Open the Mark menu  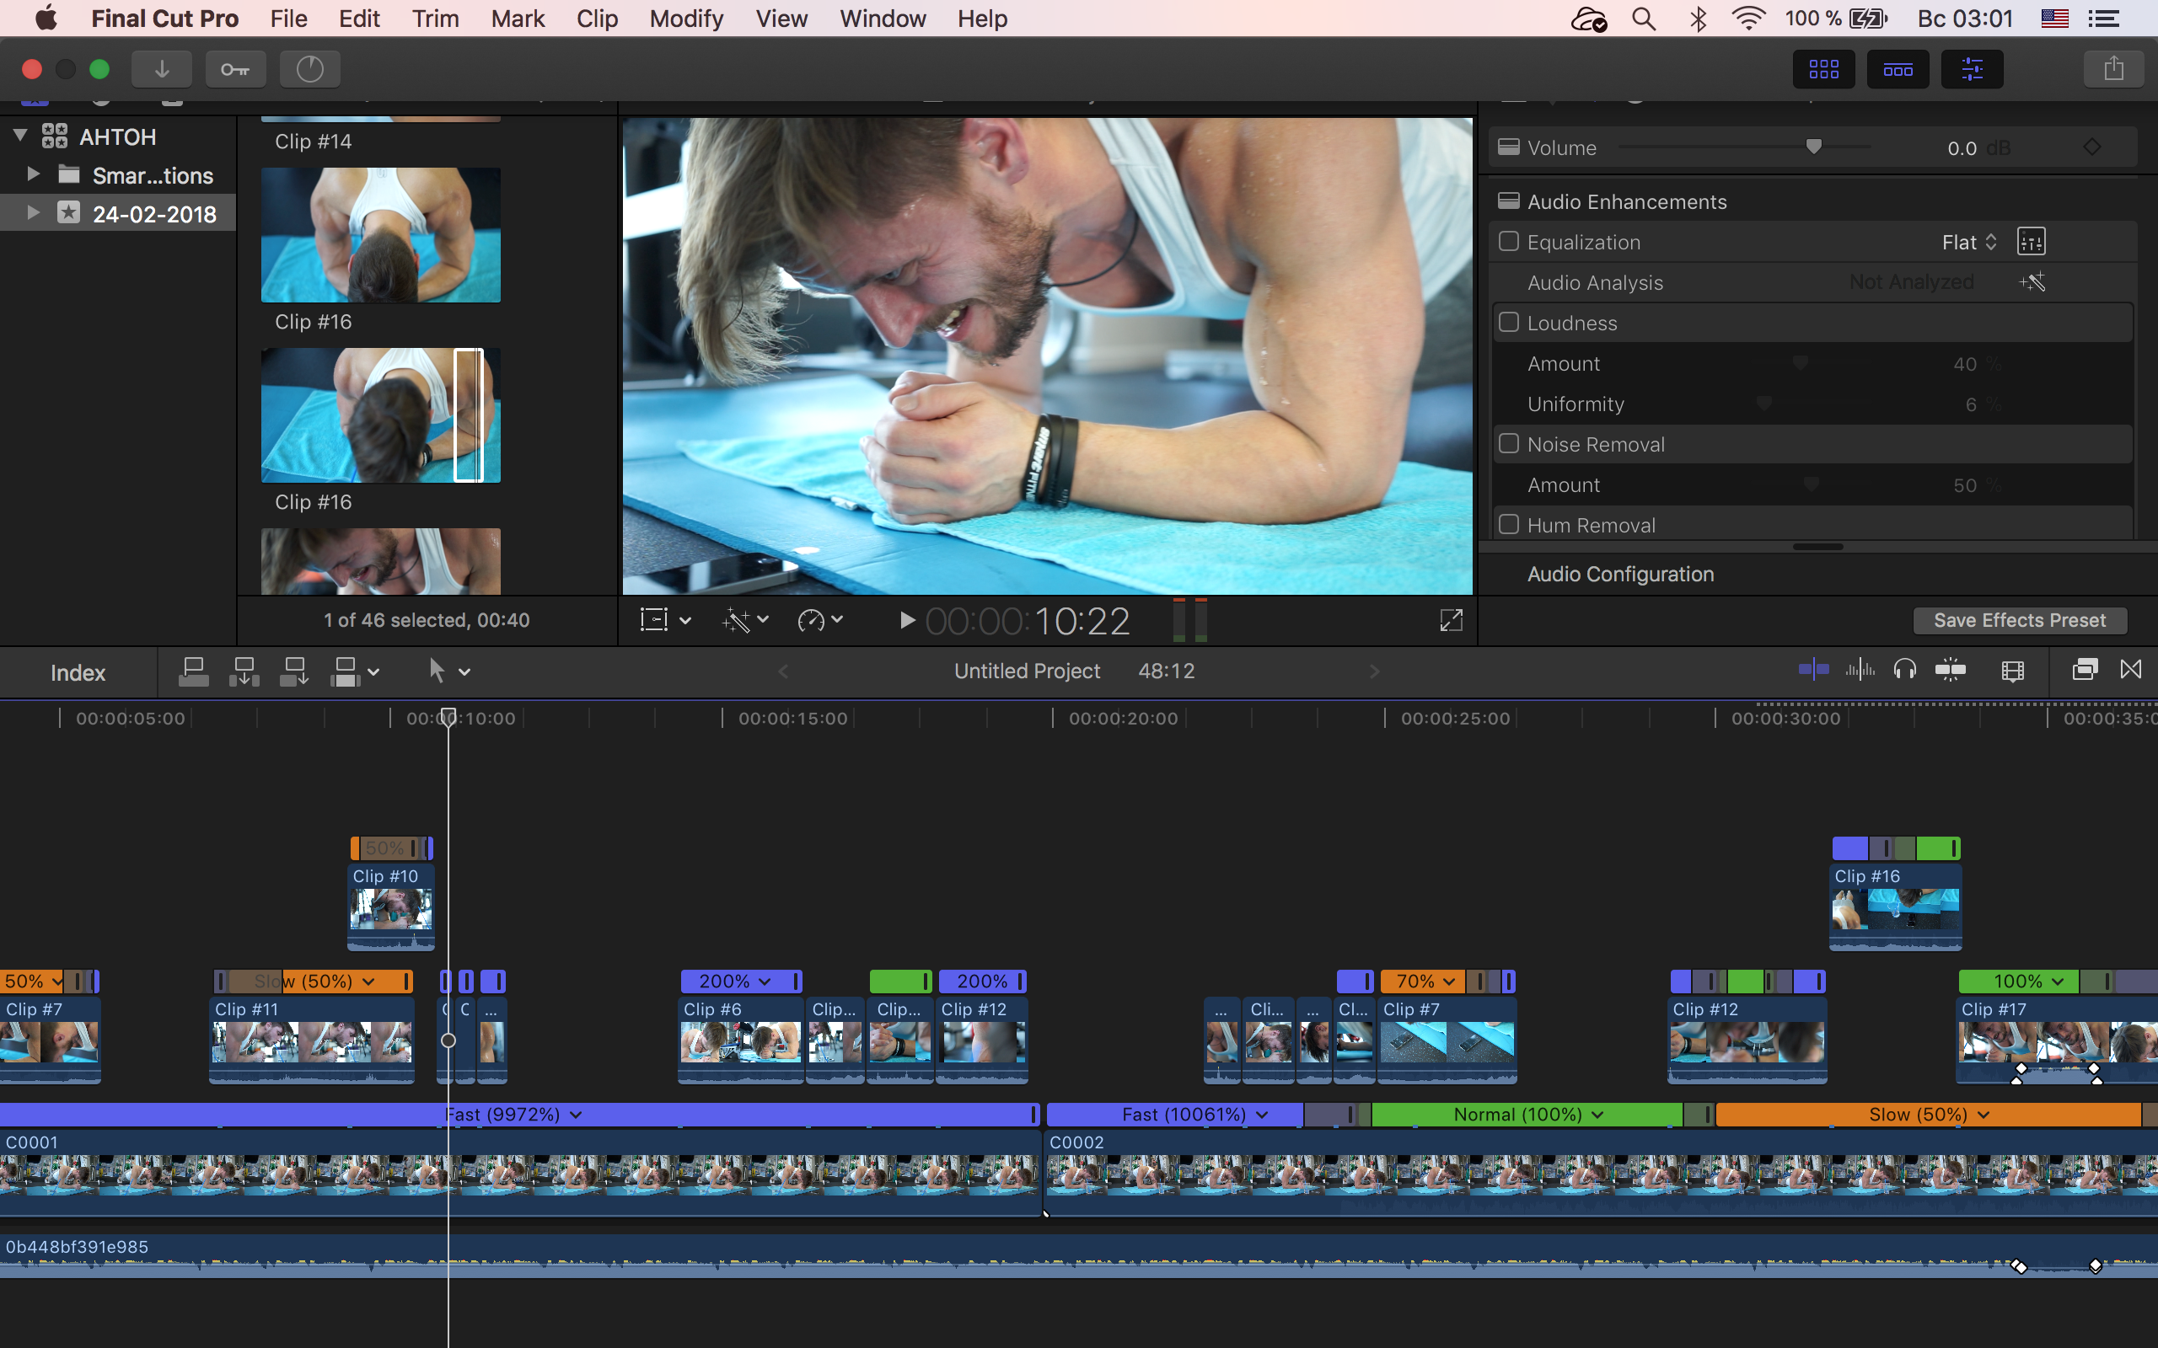point(518,19)
